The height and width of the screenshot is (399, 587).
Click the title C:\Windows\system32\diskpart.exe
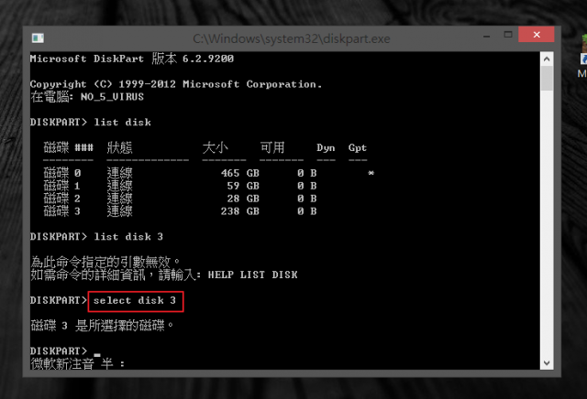(x=292, y=38)
